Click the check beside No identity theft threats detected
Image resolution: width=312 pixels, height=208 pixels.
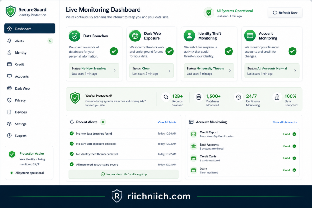click(72, 154)
